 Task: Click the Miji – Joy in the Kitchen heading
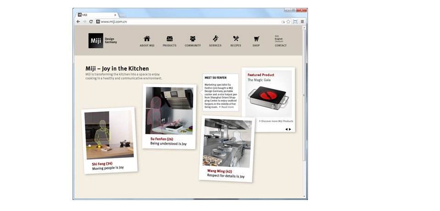(117, 68)
